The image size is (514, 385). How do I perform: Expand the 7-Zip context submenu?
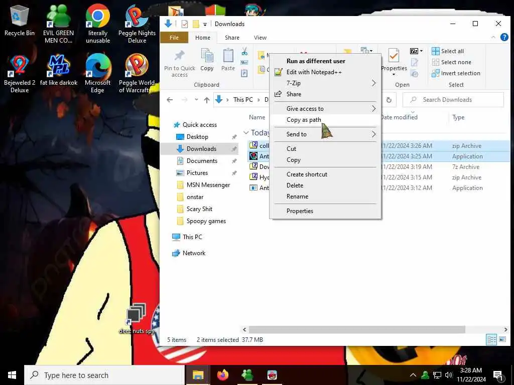(325, 83)
